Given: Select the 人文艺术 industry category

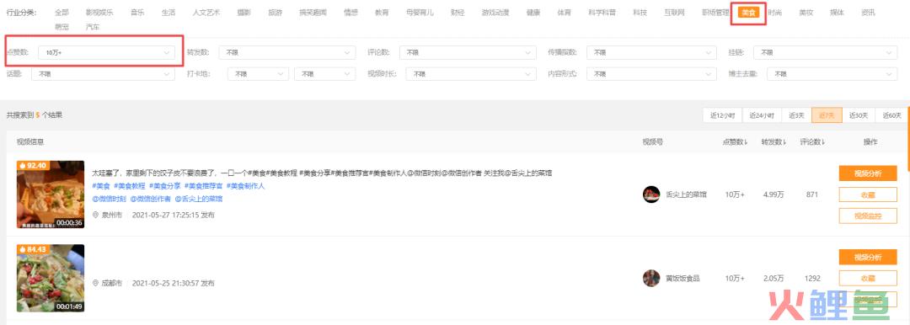Looking at the screenshot, I should [x=206, y=12].
